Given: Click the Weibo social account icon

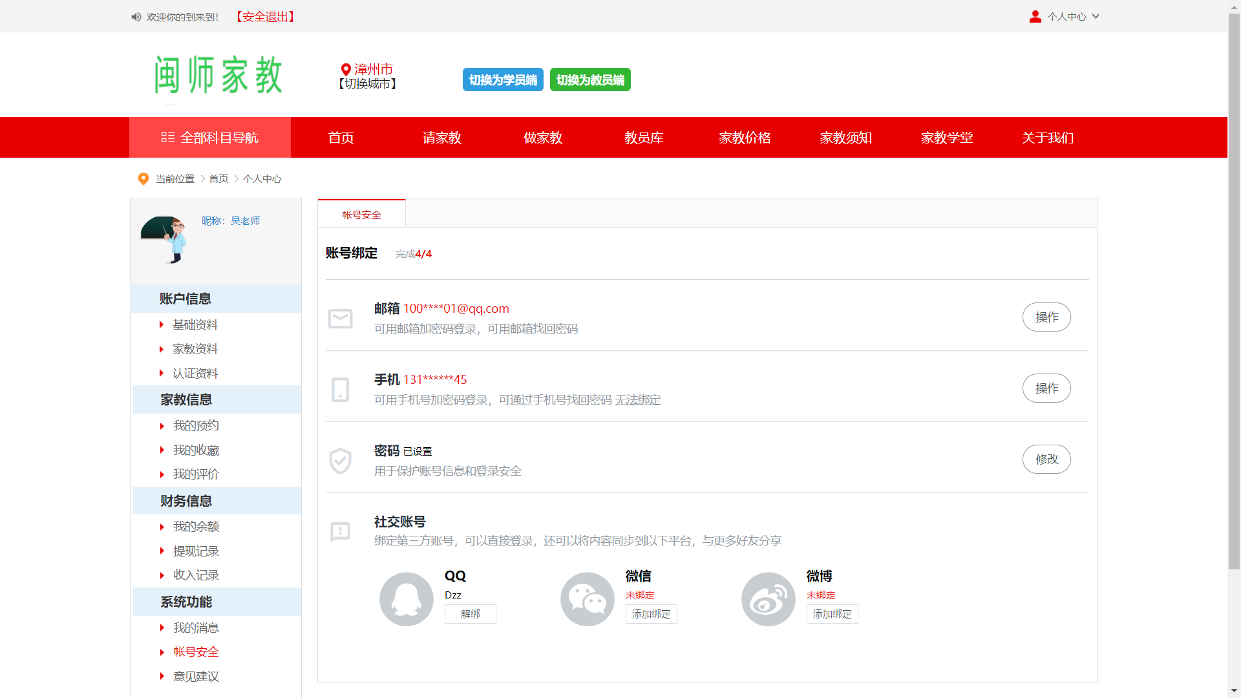Looking at the screenshot, I should (768, 598).
